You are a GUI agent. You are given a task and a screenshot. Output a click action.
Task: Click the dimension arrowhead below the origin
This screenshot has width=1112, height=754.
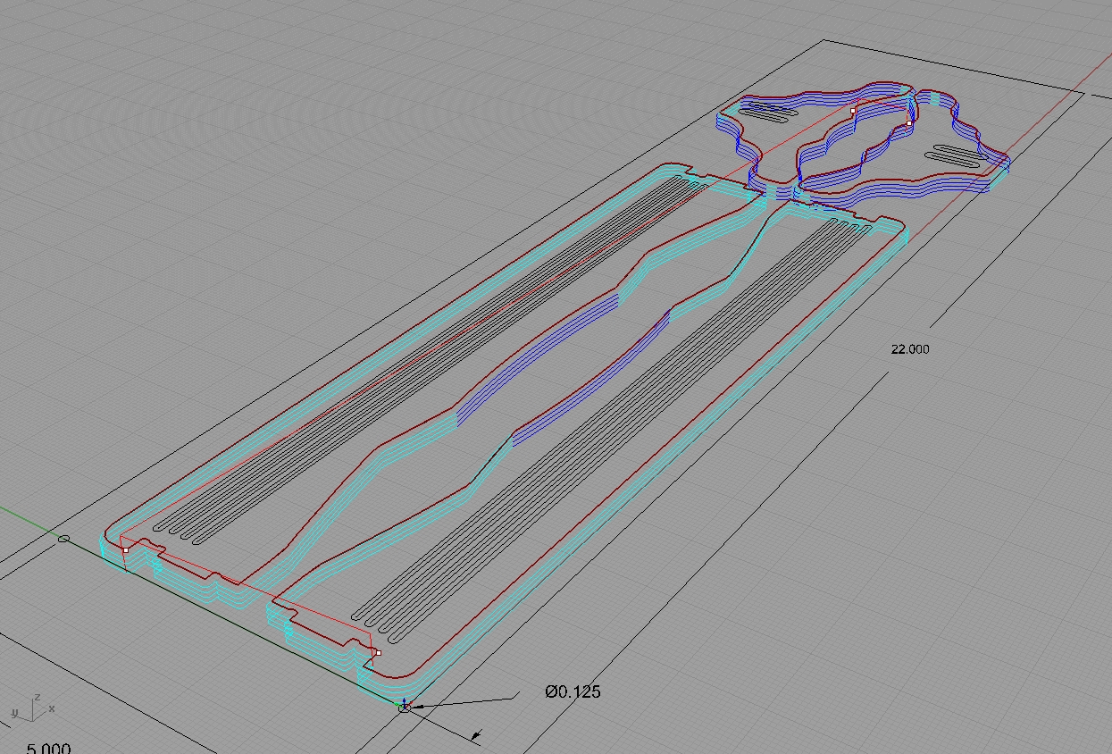(476, 736)
